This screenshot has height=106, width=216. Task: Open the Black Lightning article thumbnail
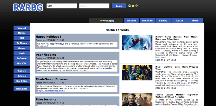coord(137,73)
